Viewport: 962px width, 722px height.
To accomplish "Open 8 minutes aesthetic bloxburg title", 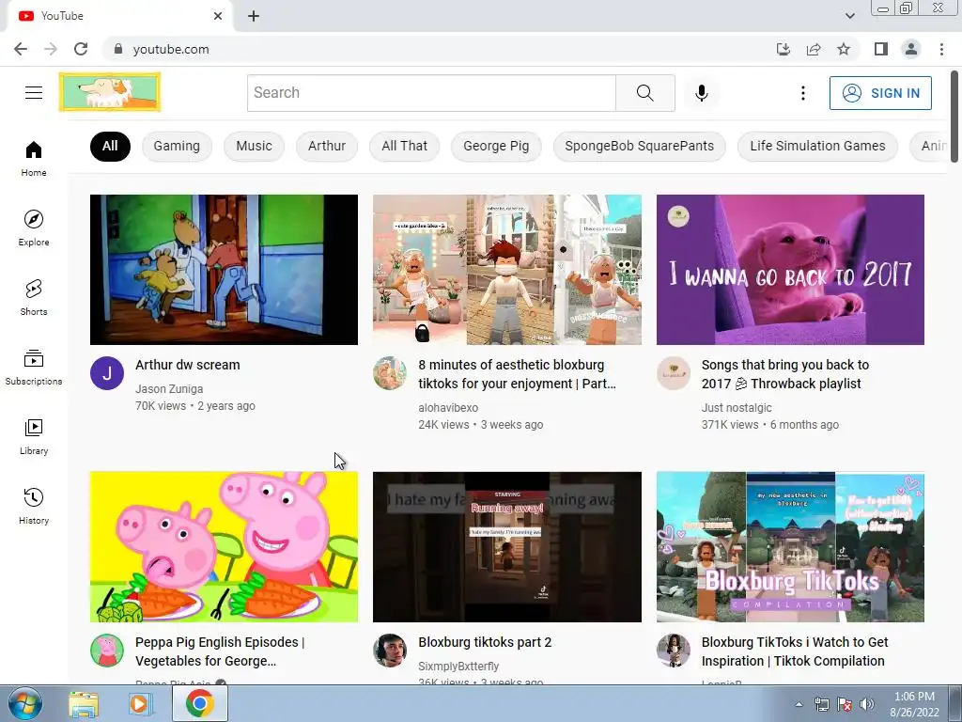I will coord(517,374).
